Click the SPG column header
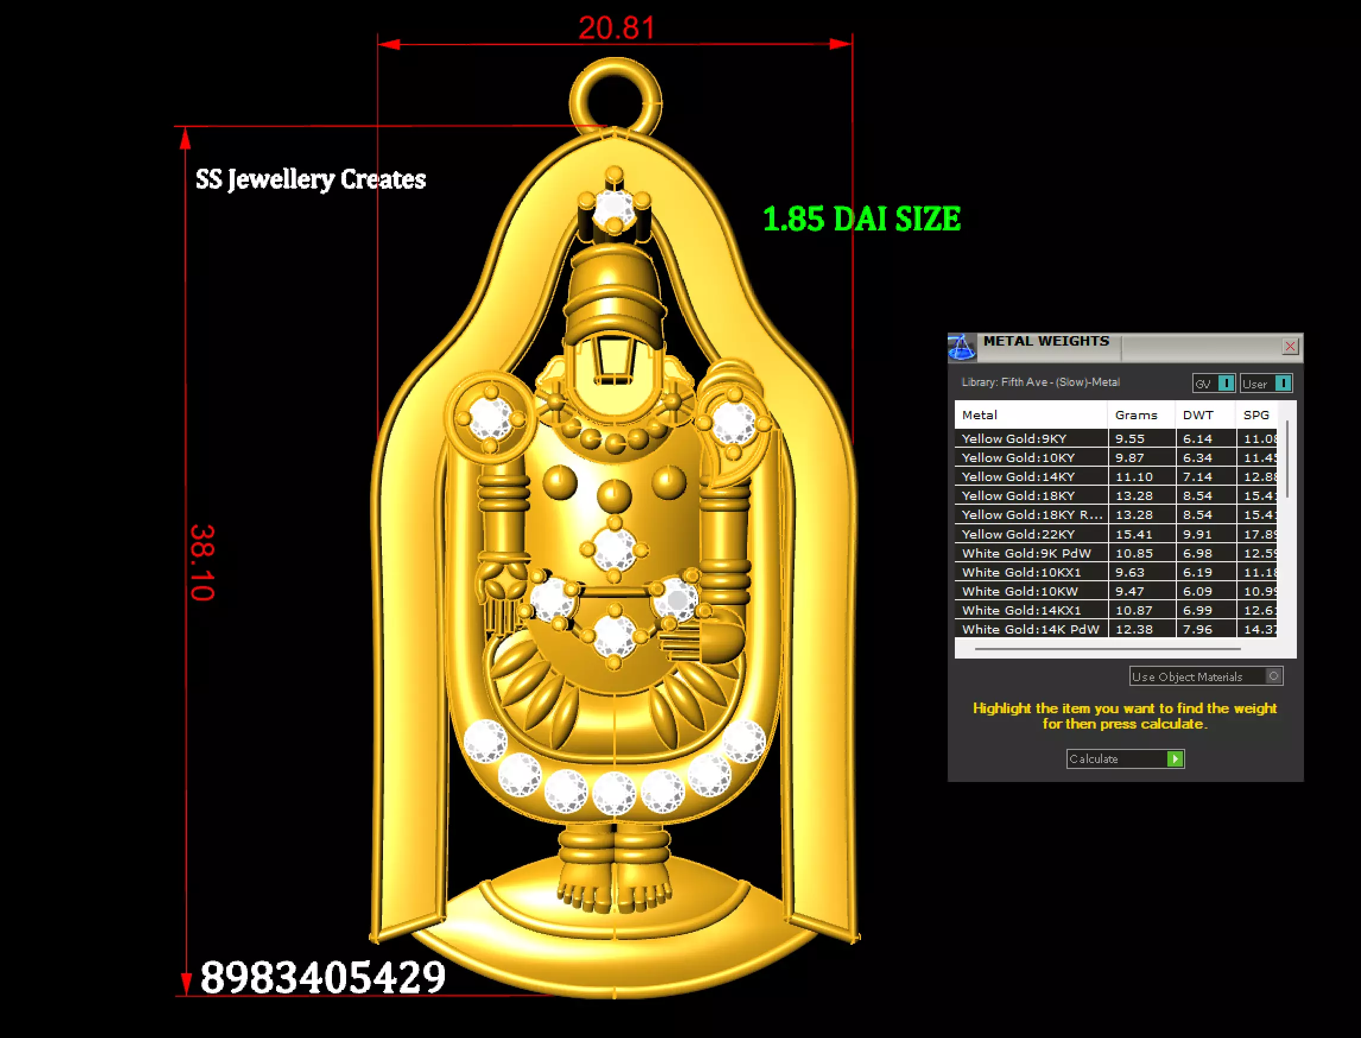1361x1038 pixels. point(1256,415)
